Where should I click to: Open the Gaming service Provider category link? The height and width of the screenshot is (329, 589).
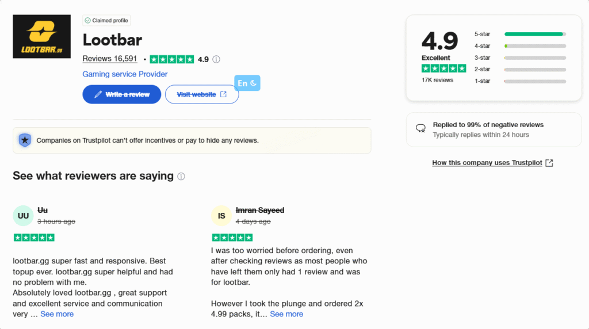pos(125,74)
